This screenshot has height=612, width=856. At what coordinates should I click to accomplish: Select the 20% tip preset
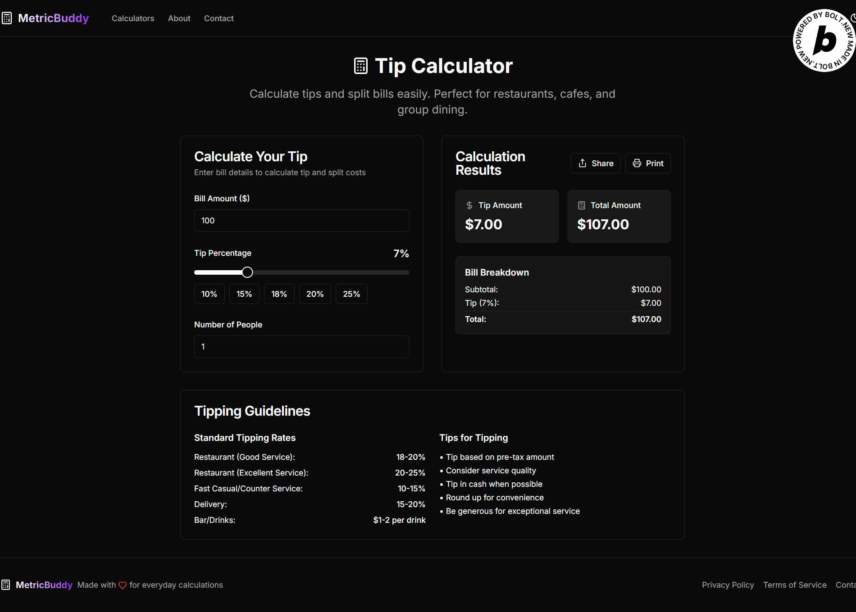[x=315, y=294]
